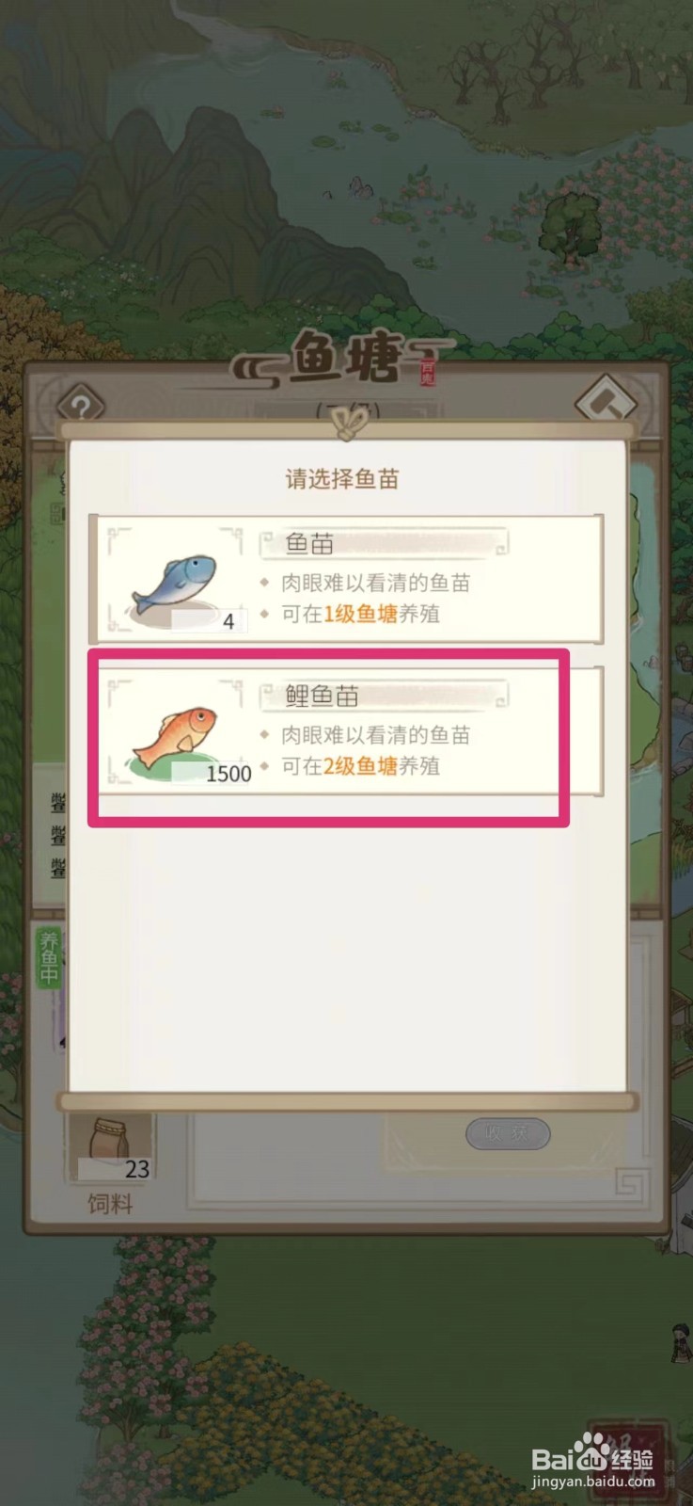Screen dimensions: 693x1506
Task: Click the greyed 收获 button
Action: pos(508,1133)
